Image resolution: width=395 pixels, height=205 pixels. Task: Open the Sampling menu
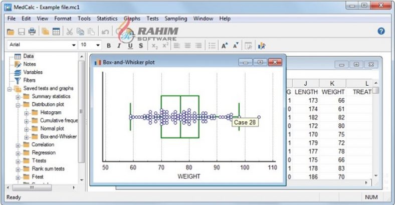tap(176, 19)
